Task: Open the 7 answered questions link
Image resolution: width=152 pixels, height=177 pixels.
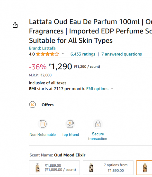Action: coord(122,54)
